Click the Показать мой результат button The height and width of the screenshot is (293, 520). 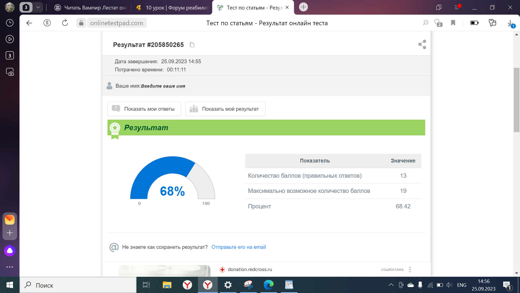225,109
